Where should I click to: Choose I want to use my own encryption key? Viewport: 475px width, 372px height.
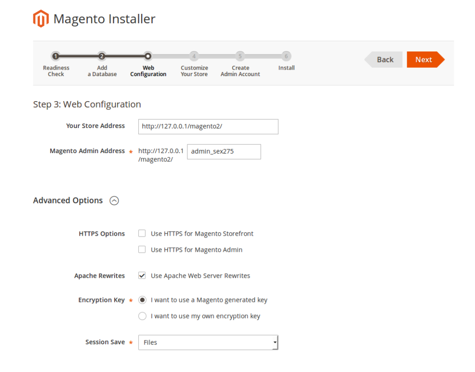coord(142,316)
